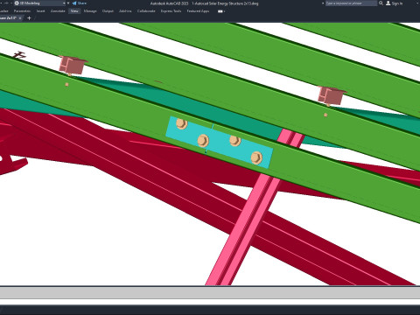Click the Share button in title bar
The image size is (420, 315).
80,3
